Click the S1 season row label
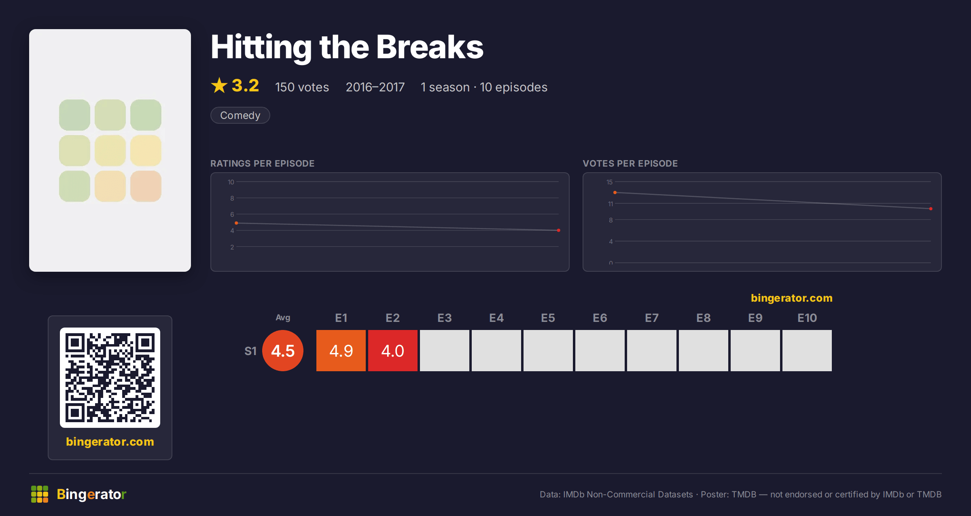The image size is (971, 516). [250, 351]
